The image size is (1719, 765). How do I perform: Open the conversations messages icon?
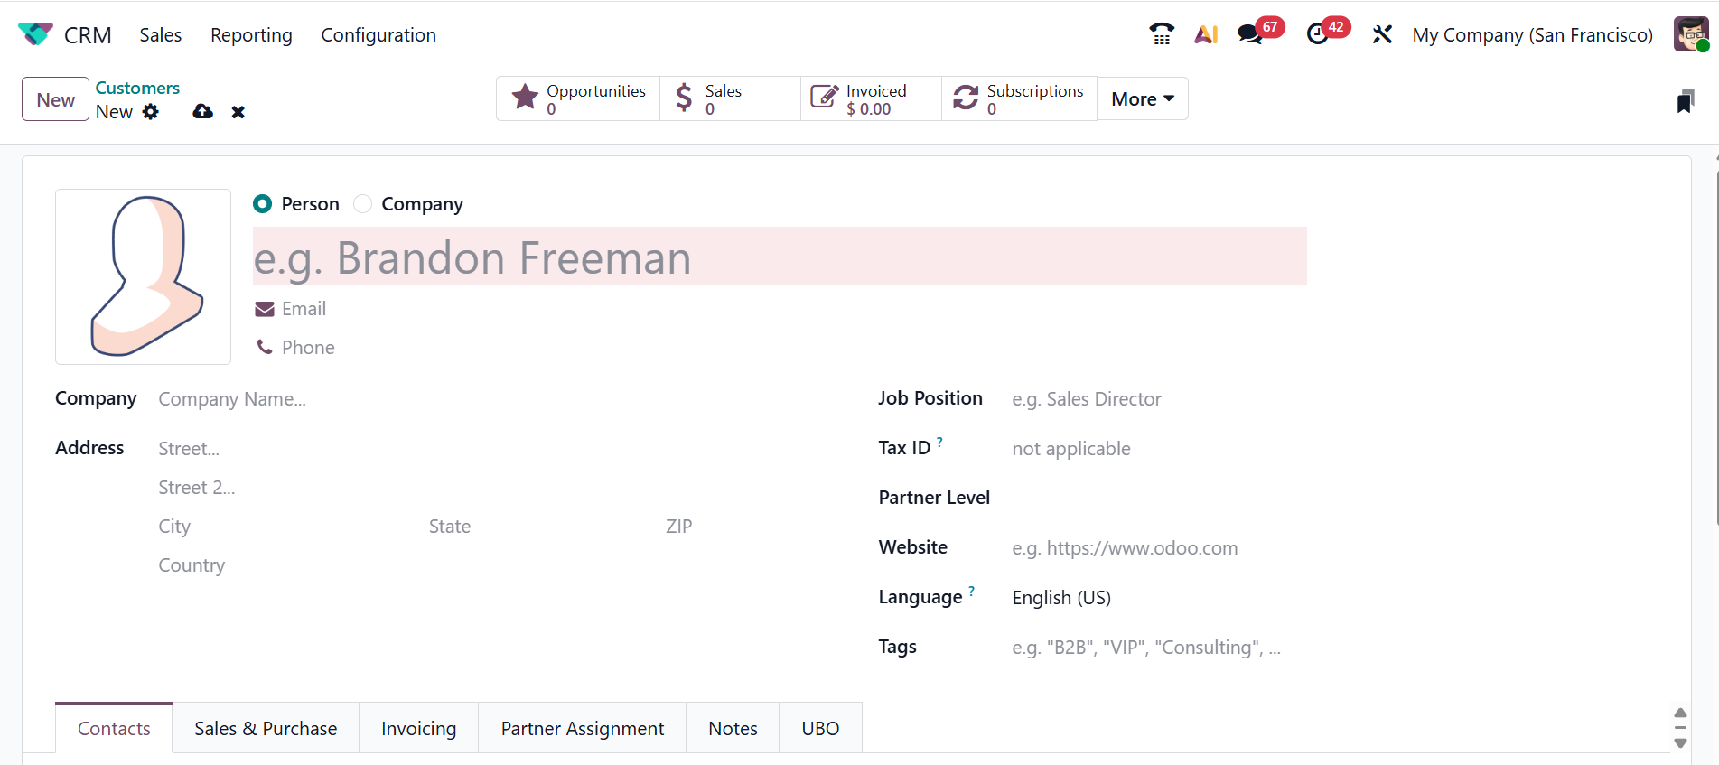point(1250,34)
